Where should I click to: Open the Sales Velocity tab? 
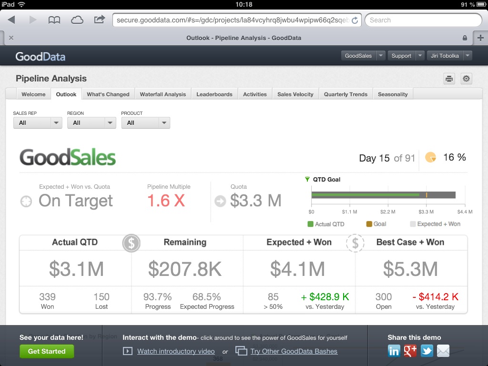click(x=295, y=94)
